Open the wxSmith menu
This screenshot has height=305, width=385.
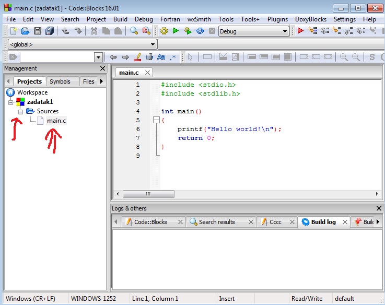(x=199, y=19)
